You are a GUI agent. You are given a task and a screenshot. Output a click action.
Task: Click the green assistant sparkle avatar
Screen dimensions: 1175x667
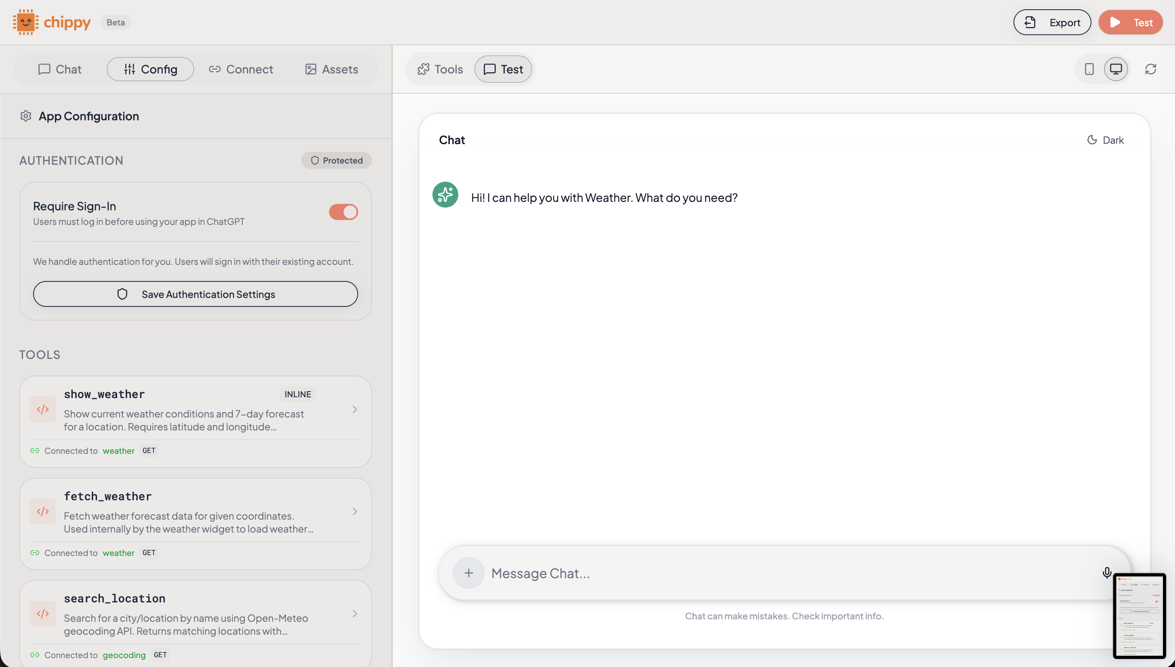(x=445, y=195)
